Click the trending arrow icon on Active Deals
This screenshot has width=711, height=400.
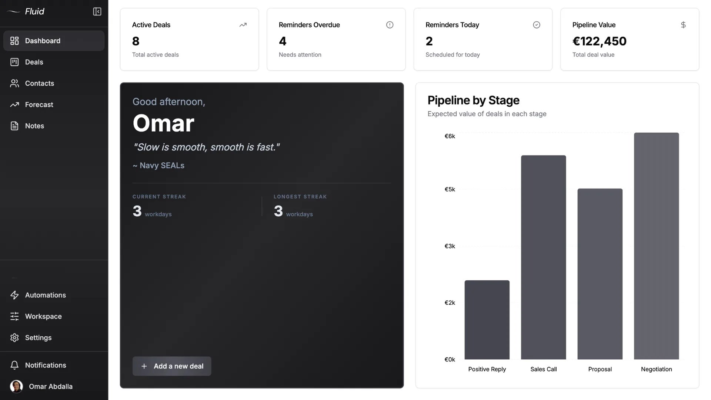(x=243, y=25)
